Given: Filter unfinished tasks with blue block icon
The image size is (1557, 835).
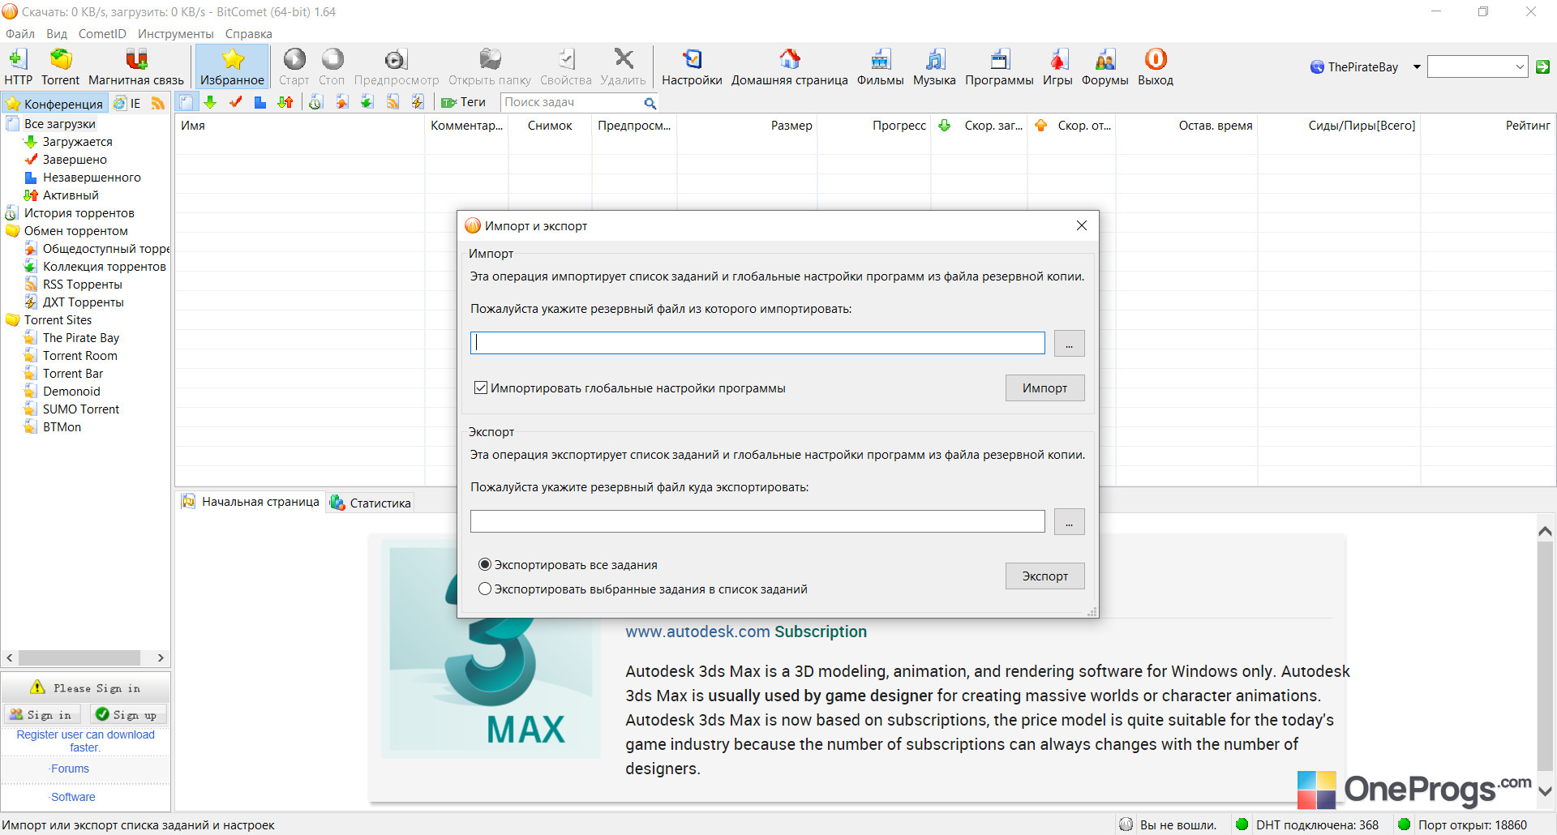Looking at the screenshot, I should click(x=260, y=102).
